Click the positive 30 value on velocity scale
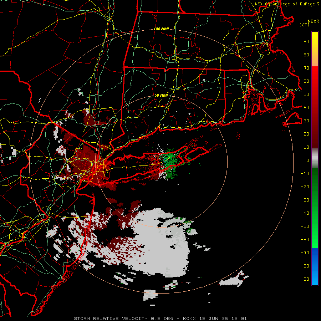This screenshot has height=321, width=321. 306,121
